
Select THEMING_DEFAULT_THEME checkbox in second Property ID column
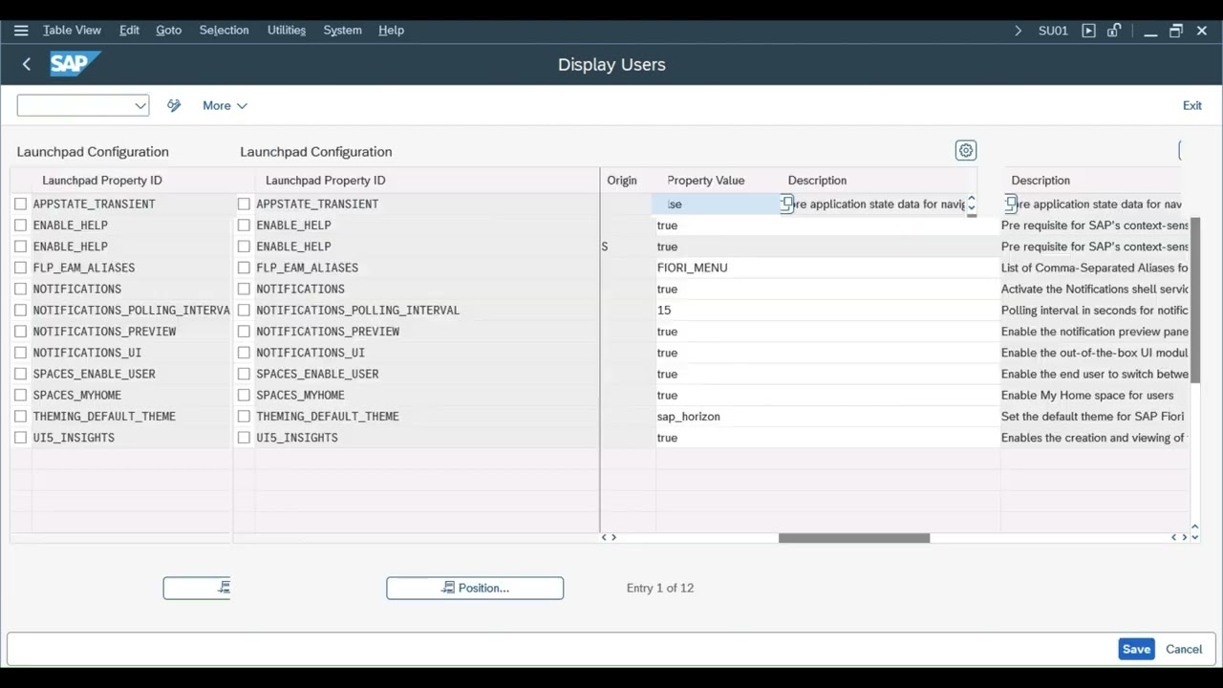[244, 417]
